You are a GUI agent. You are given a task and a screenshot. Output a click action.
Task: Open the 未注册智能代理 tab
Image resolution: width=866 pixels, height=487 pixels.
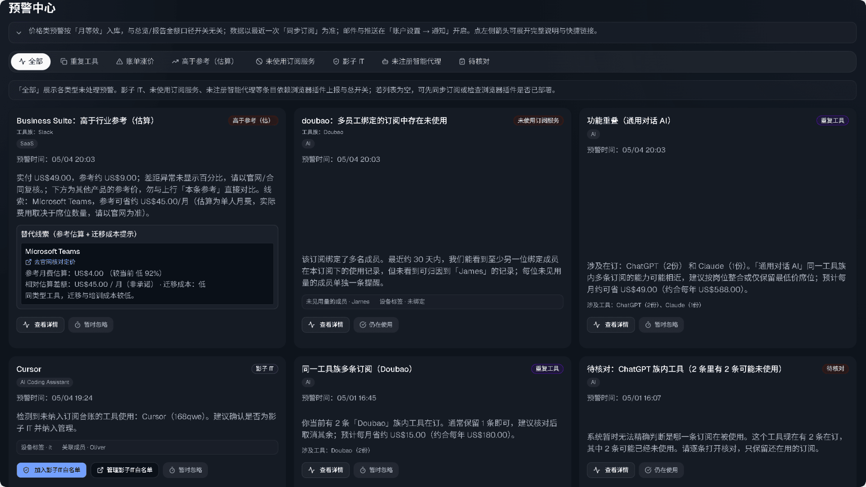click(x=411, y=61)
